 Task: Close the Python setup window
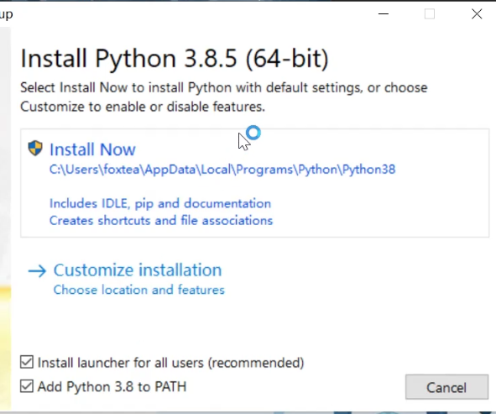point(477,14)
